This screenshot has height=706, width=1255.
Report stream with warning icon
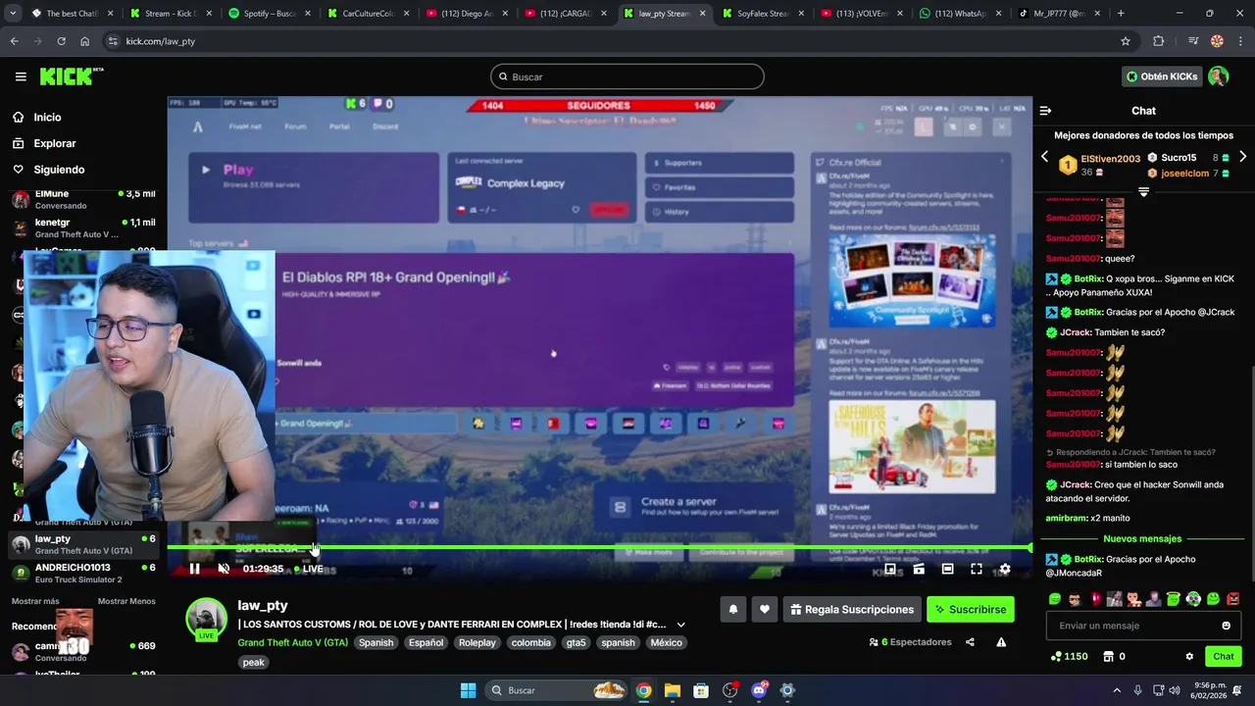pos(1001,642)
